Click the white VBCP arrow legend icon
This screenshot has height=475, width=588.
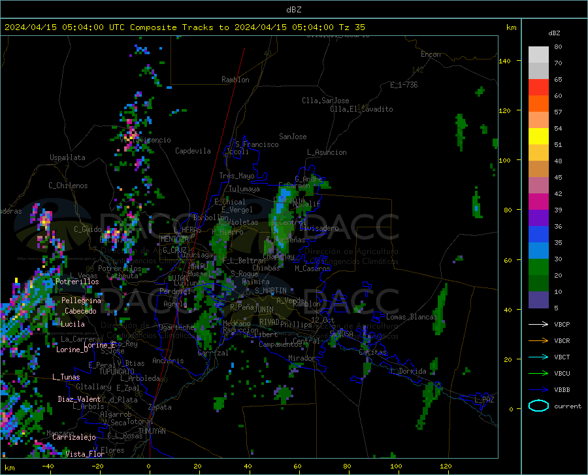pos(538,324)
